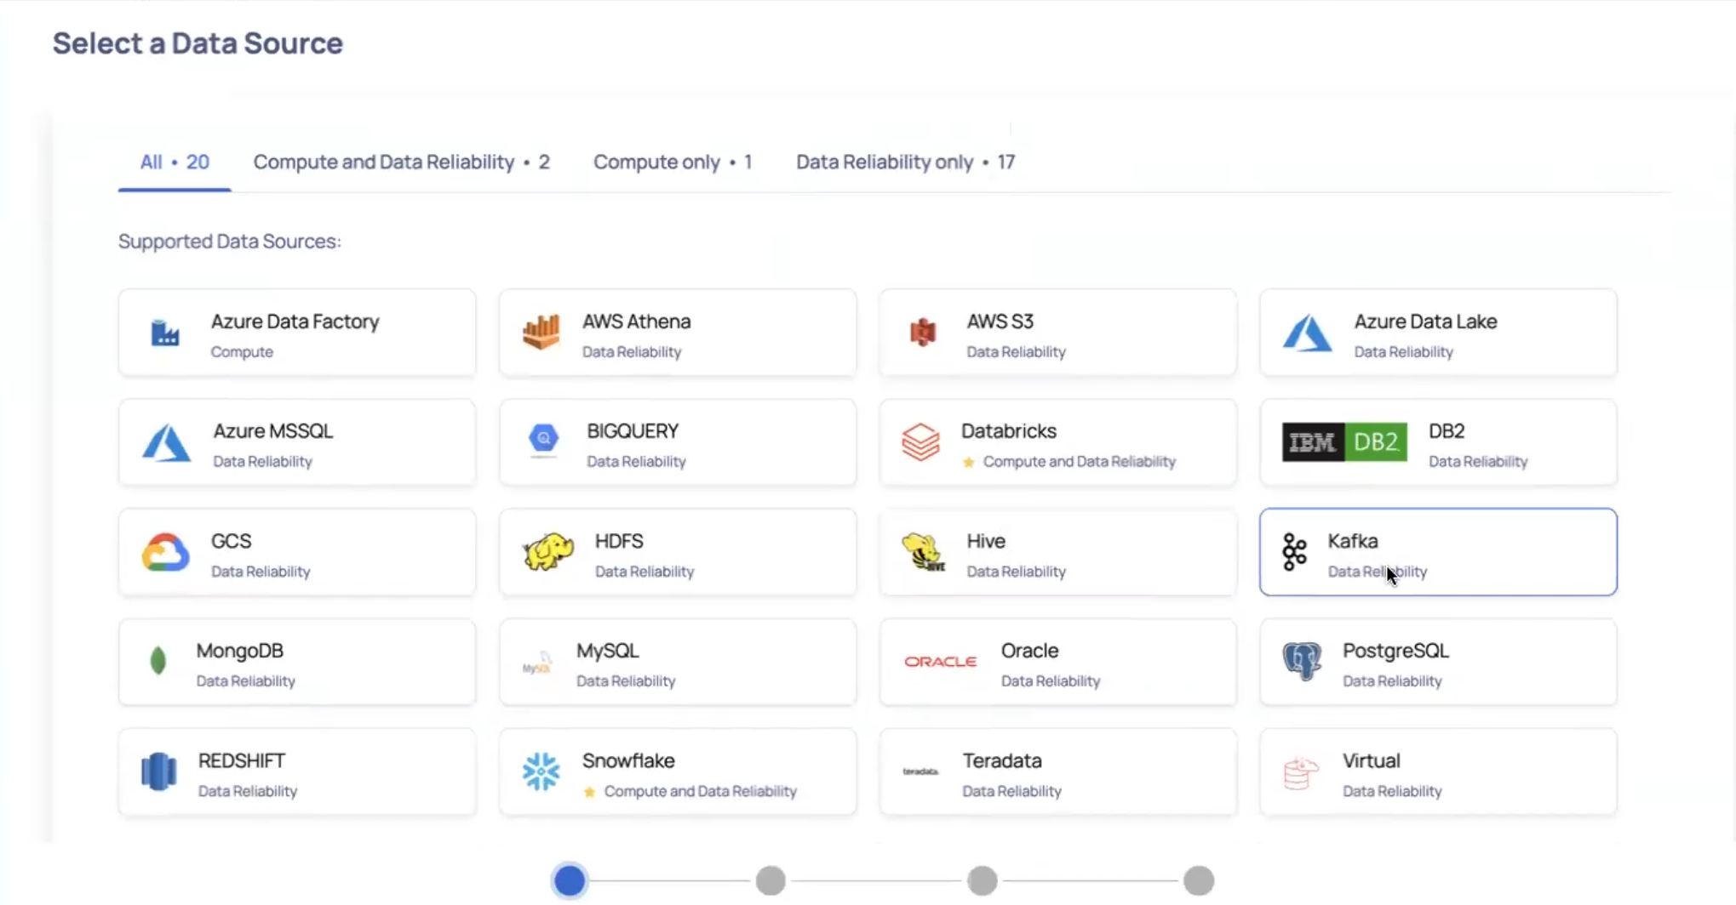Click the star icon on Snowflake card

(589, 792)
